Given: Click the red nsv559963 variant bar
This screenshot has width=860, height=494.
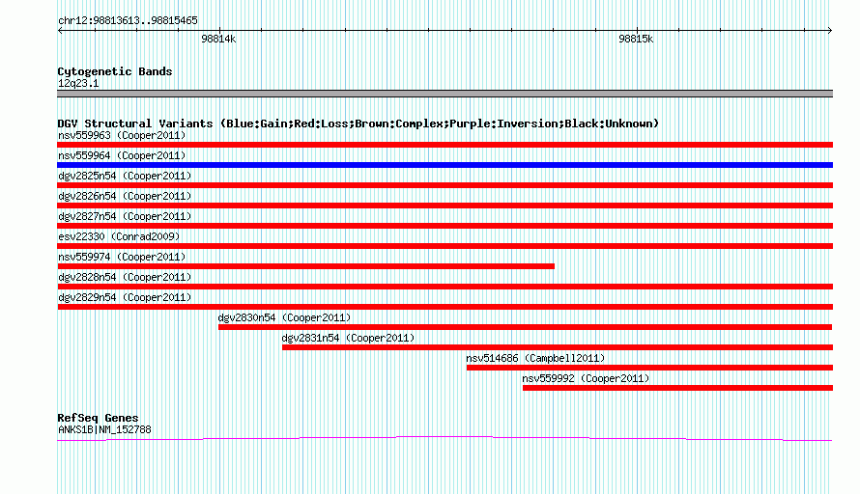Looking at the screenshot, I should coord(444,145).
